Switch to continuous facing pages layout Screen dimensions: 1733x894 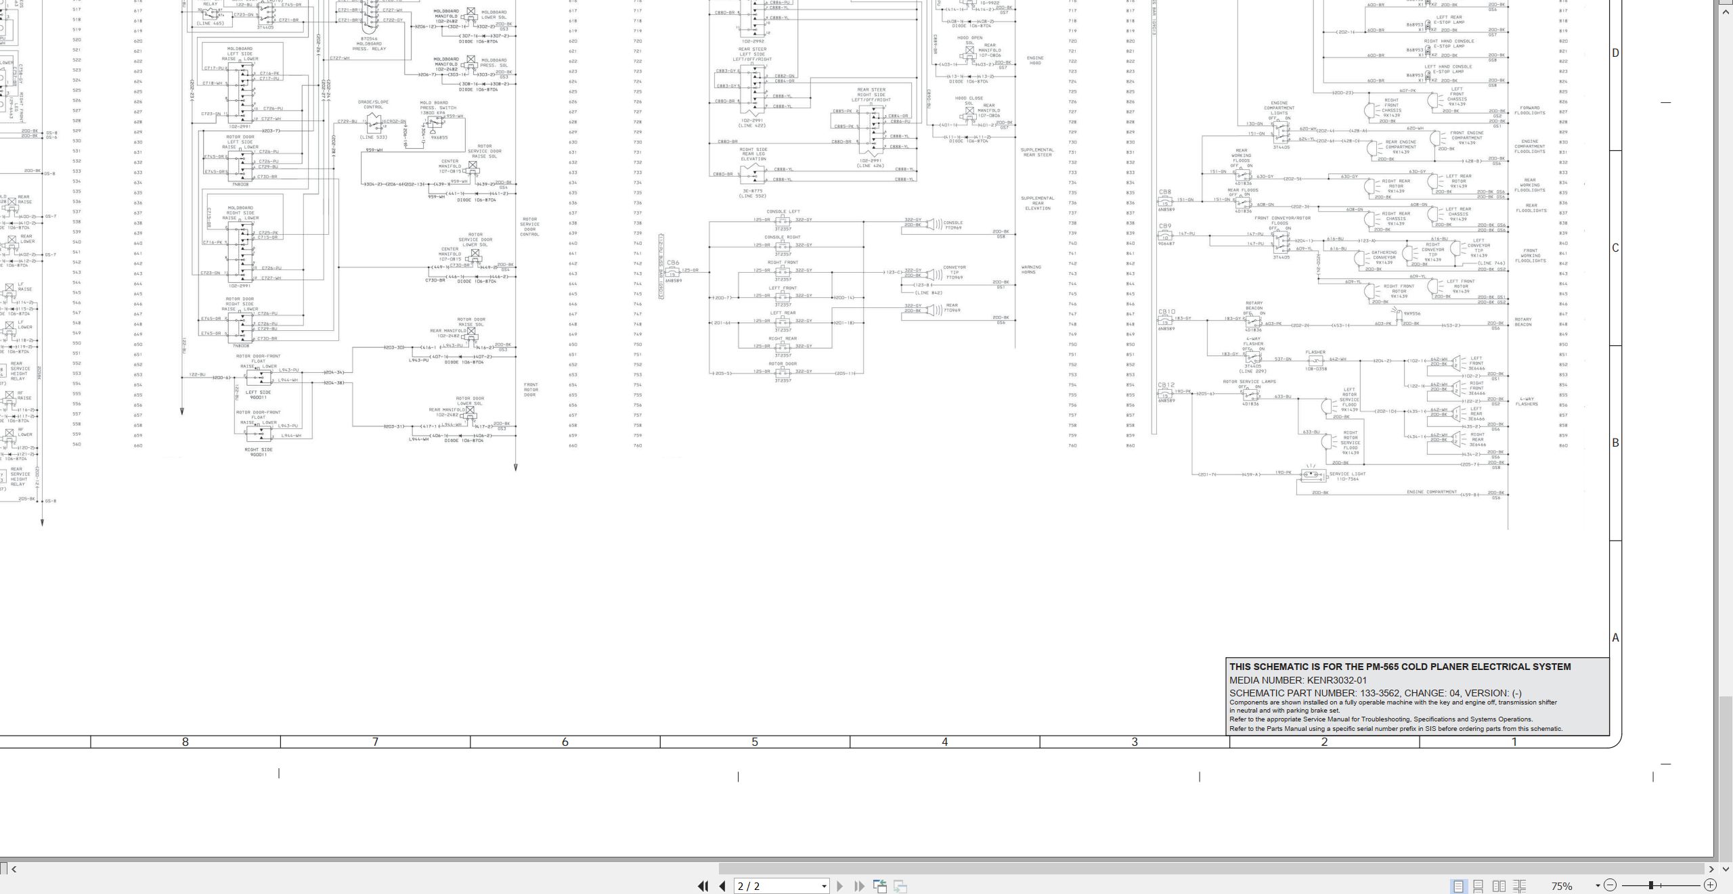[x=1519, y=886]
